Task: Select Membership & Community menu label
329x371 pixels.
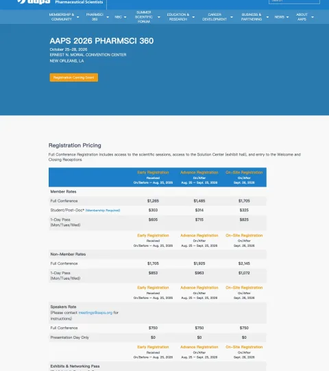Action: pos(62,16)
